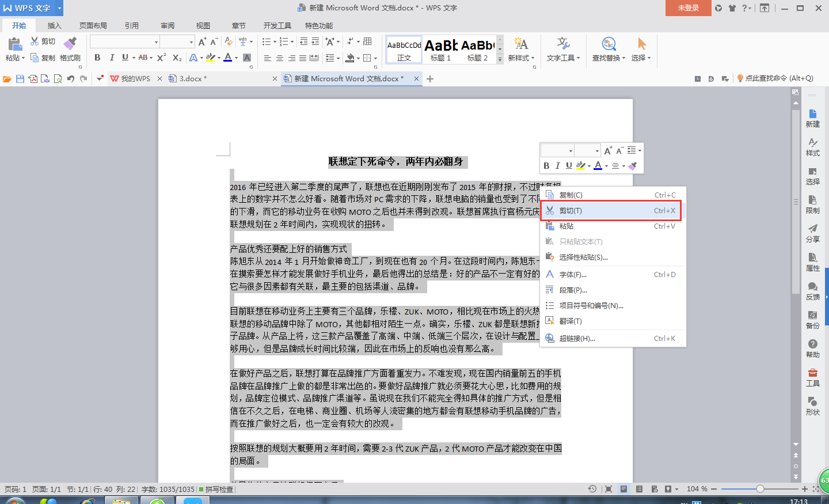Undo the last action
This screenshot has height=504, width=829.
[71, 79]
